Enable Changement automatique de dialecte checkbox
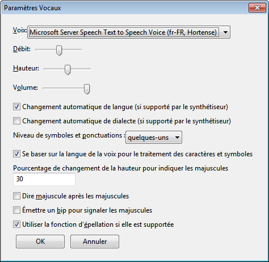The width and height of the screenshot is (269, 262). pyautogui.click(x=16, y=120)
